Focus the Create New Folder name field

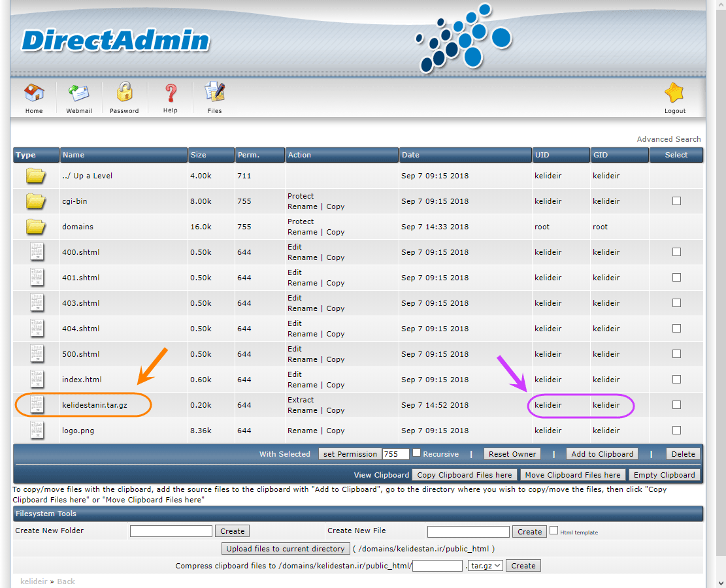tap(171, 531)
